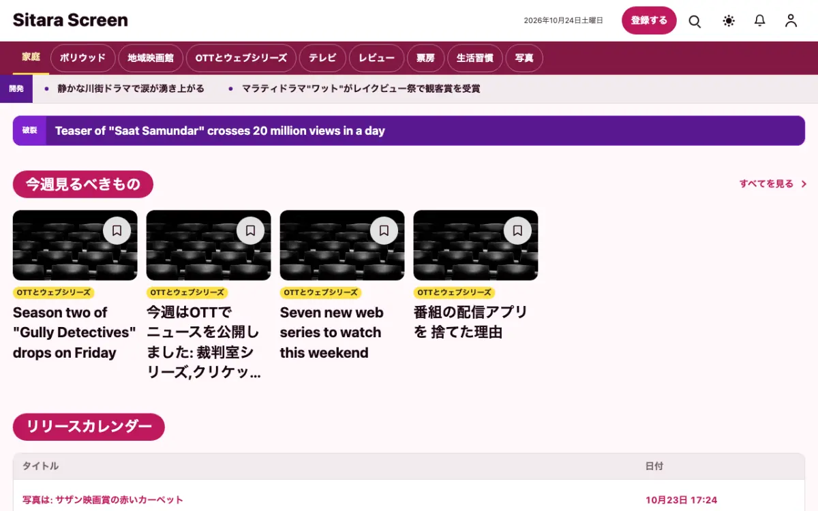Click the 日付 column header
This screenshot has height=511, width=818.
pos(654,466)
